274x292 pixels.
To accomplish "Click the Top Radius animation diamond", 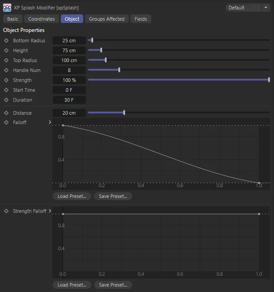I will click(x=6, y=60).
